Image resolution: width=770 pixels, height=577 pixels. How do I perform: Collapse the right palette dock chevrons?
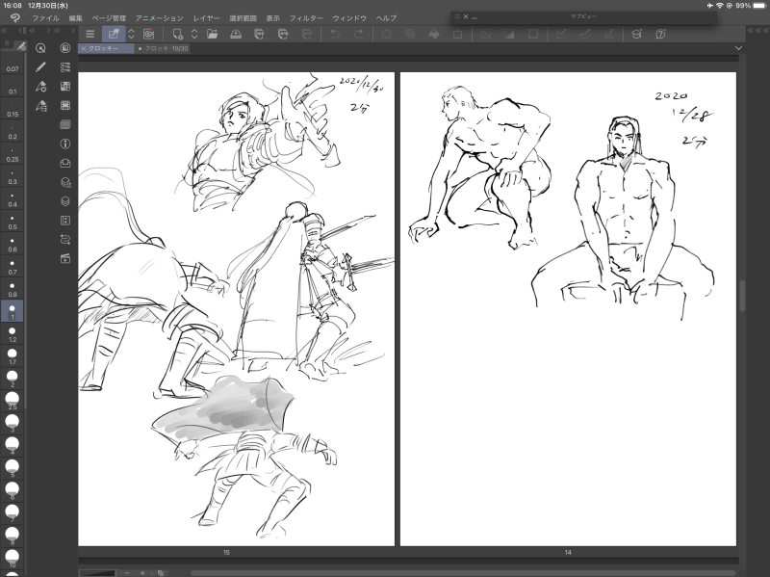757,31
